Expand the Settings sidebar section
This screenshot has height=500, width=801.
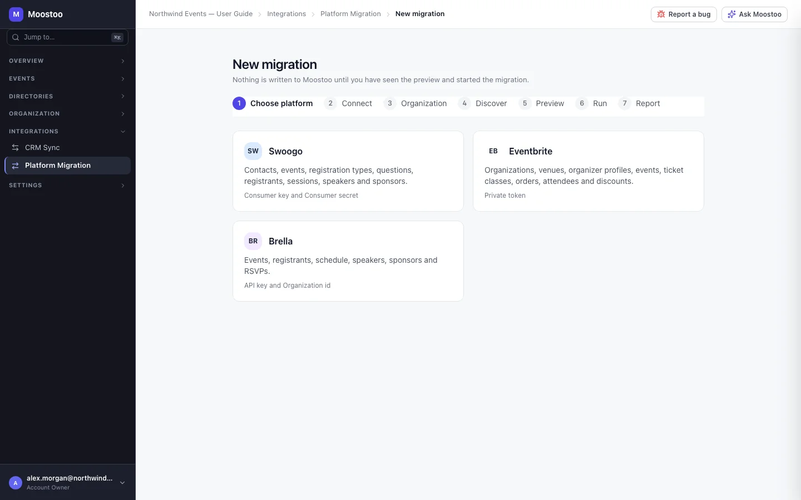tap(68, 186)
